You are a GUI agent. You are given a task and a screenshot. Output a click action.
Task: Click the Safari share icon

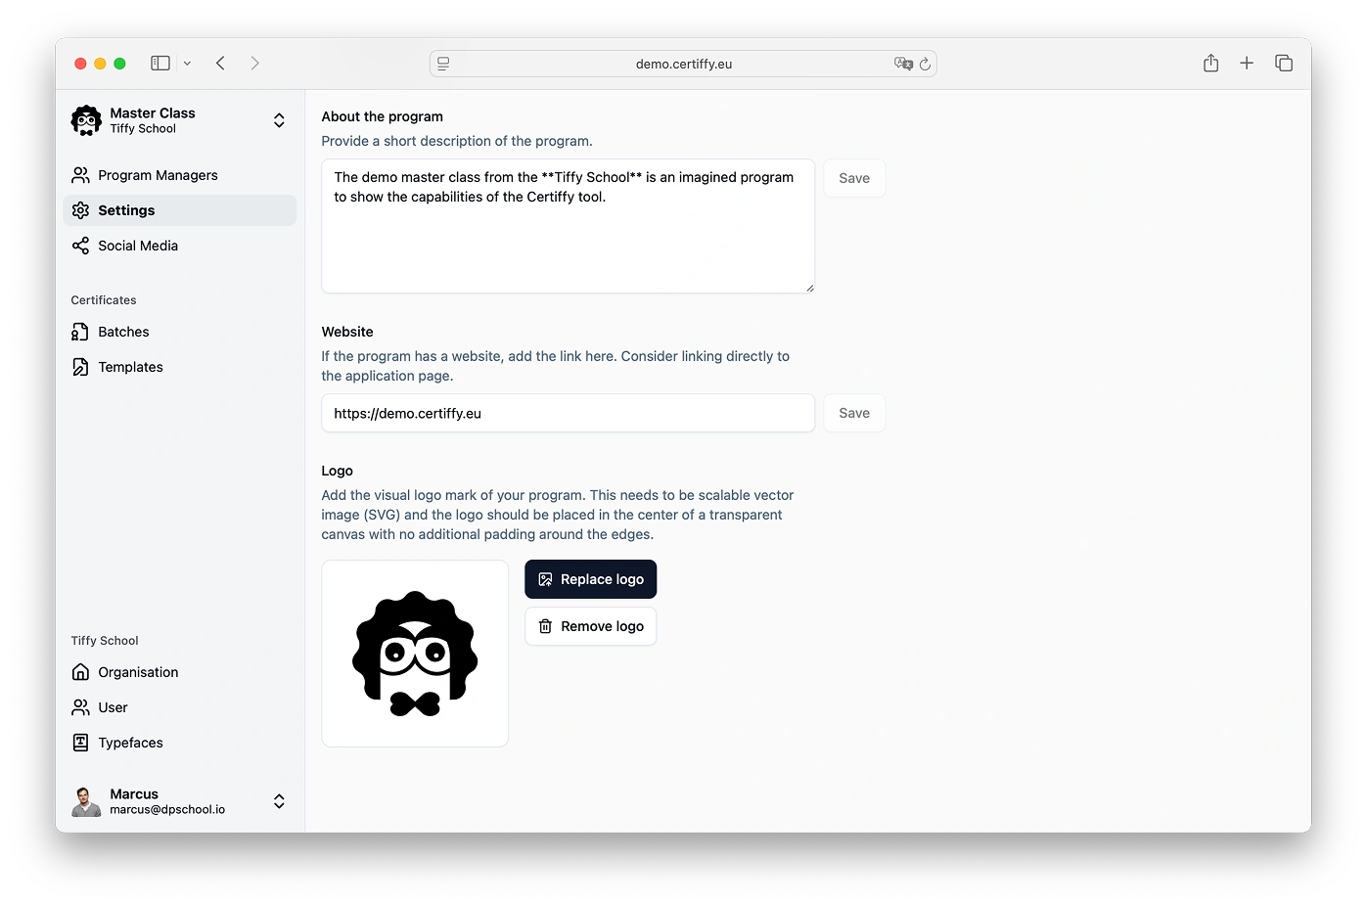pyautogui.click(x=1210, y=62)
